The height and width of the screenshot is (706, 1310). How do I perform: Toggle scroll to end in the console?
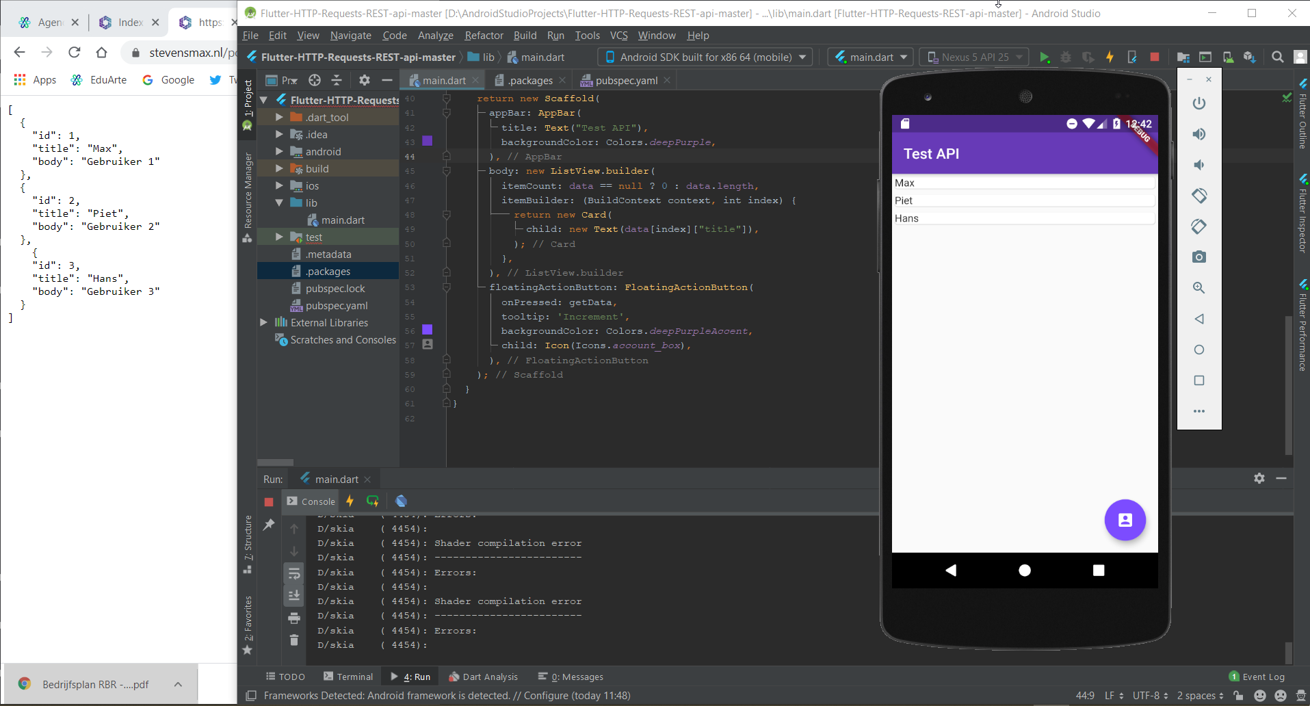(294, 595)
